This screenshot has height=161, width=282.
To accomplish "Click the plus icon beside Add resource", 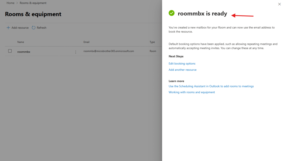I will 8,28.
